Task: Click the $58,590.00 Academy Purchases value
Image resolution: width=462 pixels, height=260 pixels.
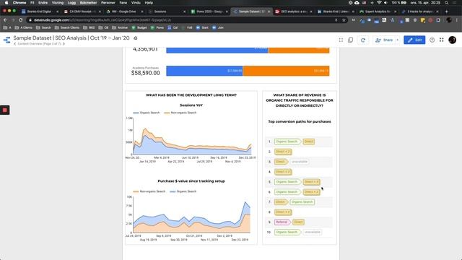Action: 146,73
